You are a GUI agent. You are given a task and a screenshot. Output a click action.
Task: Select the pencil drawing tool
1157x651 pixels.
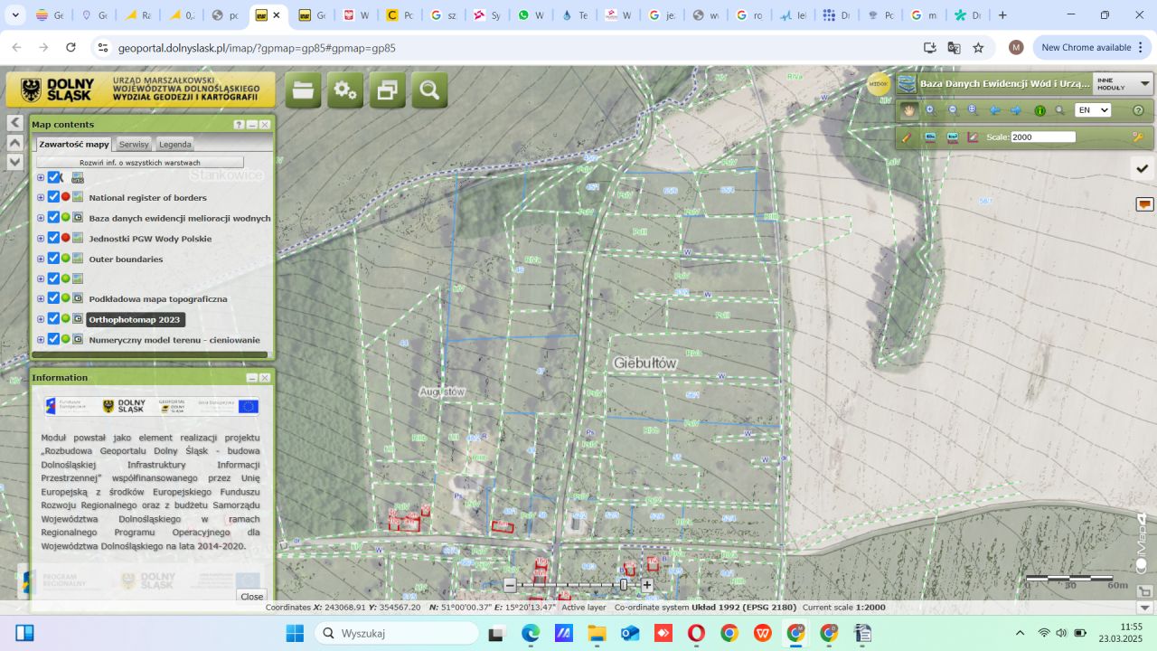click(x=907, y=137)
